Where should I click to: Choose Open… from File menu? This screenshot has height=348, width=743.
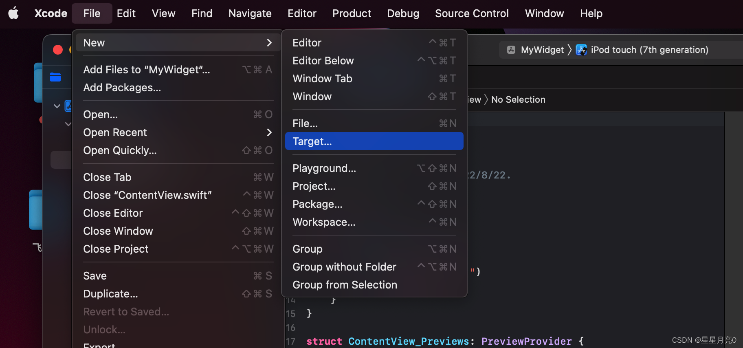pos(178,115)
